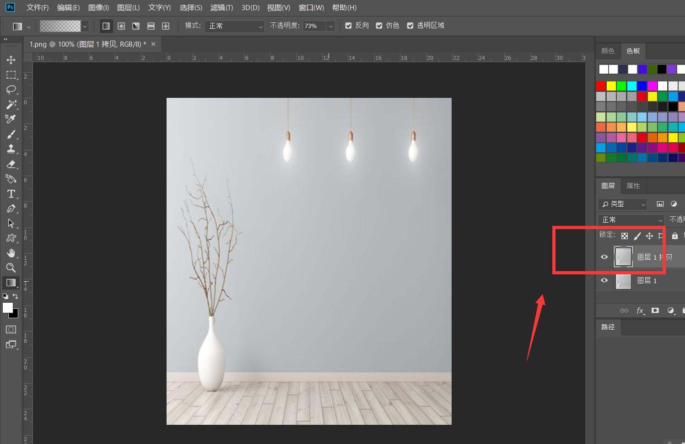685x444 pixels.
Task: Uncheck the 反向 (Reverse) checkbox
Action: 349,26
